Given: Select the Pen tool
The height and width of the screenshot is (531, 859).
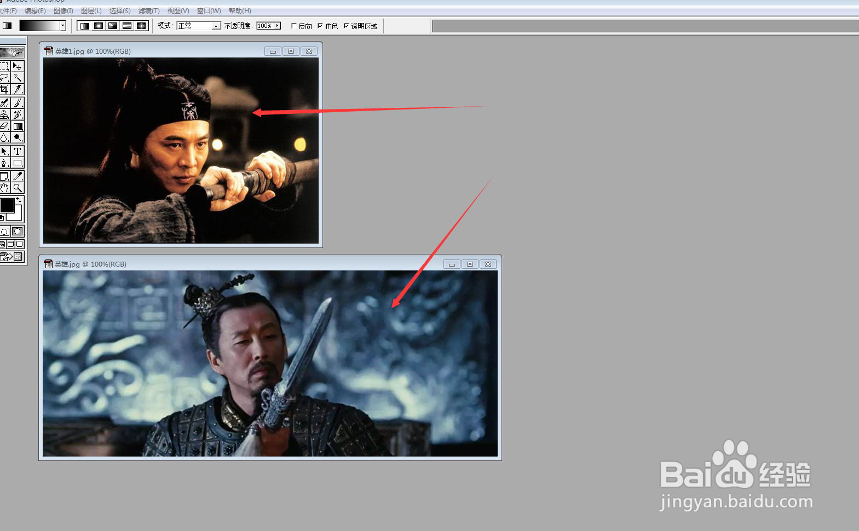Looking at the screenshot, I should coord(4,163).
